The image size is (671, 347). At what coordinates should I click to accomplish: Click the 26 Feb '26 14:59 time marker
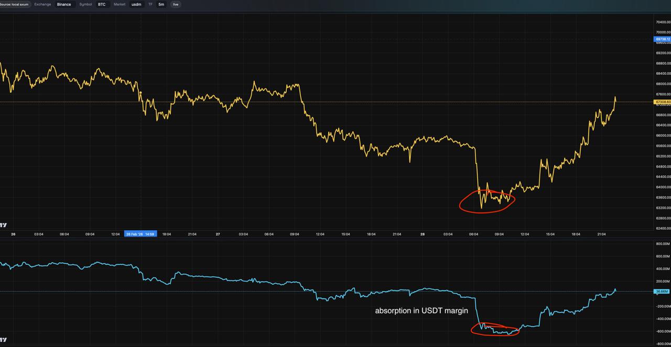pyautogui.click(x=139, y=234)
